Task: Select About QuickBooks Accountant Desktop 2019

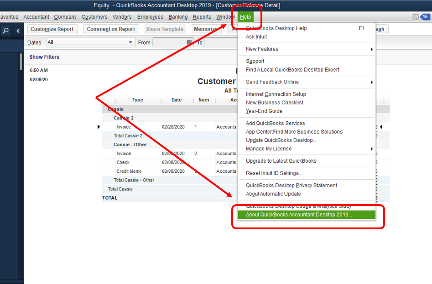Action: 307,215
